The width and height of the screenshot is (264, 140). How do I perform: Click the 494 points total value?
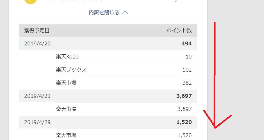point(187,43)
